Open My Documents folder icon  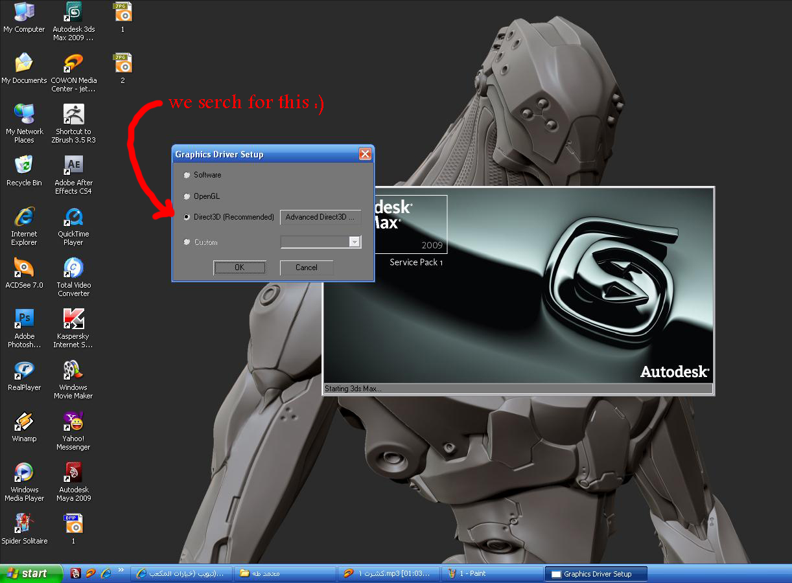[x=24, y=68]
